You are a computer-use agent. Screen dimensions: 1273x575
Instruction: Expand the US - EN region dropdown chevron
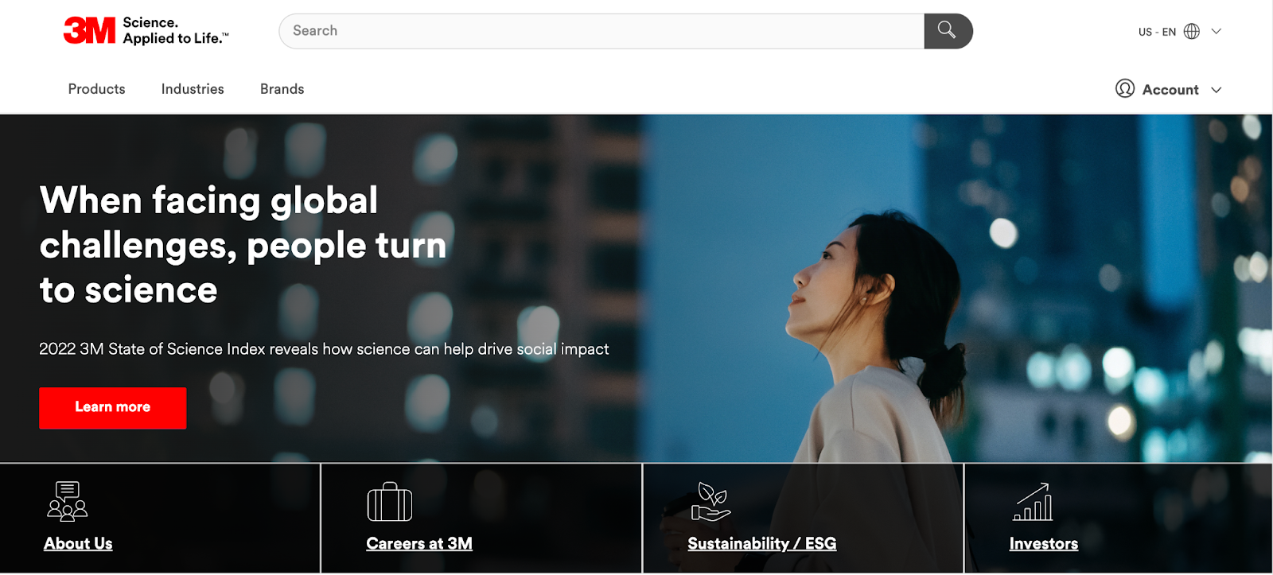pyautogui.click(x=1217, y=31)
